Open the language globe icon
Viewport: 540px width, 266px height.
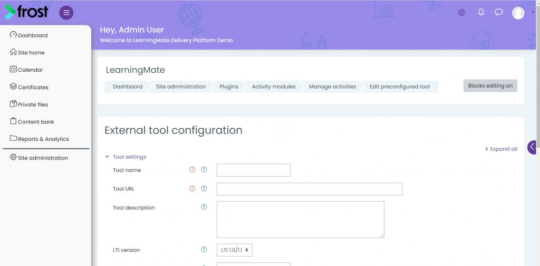click(x=461, y=13)
